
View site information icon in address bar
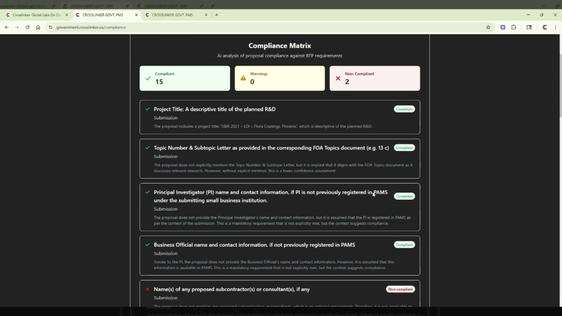[50, 27]
